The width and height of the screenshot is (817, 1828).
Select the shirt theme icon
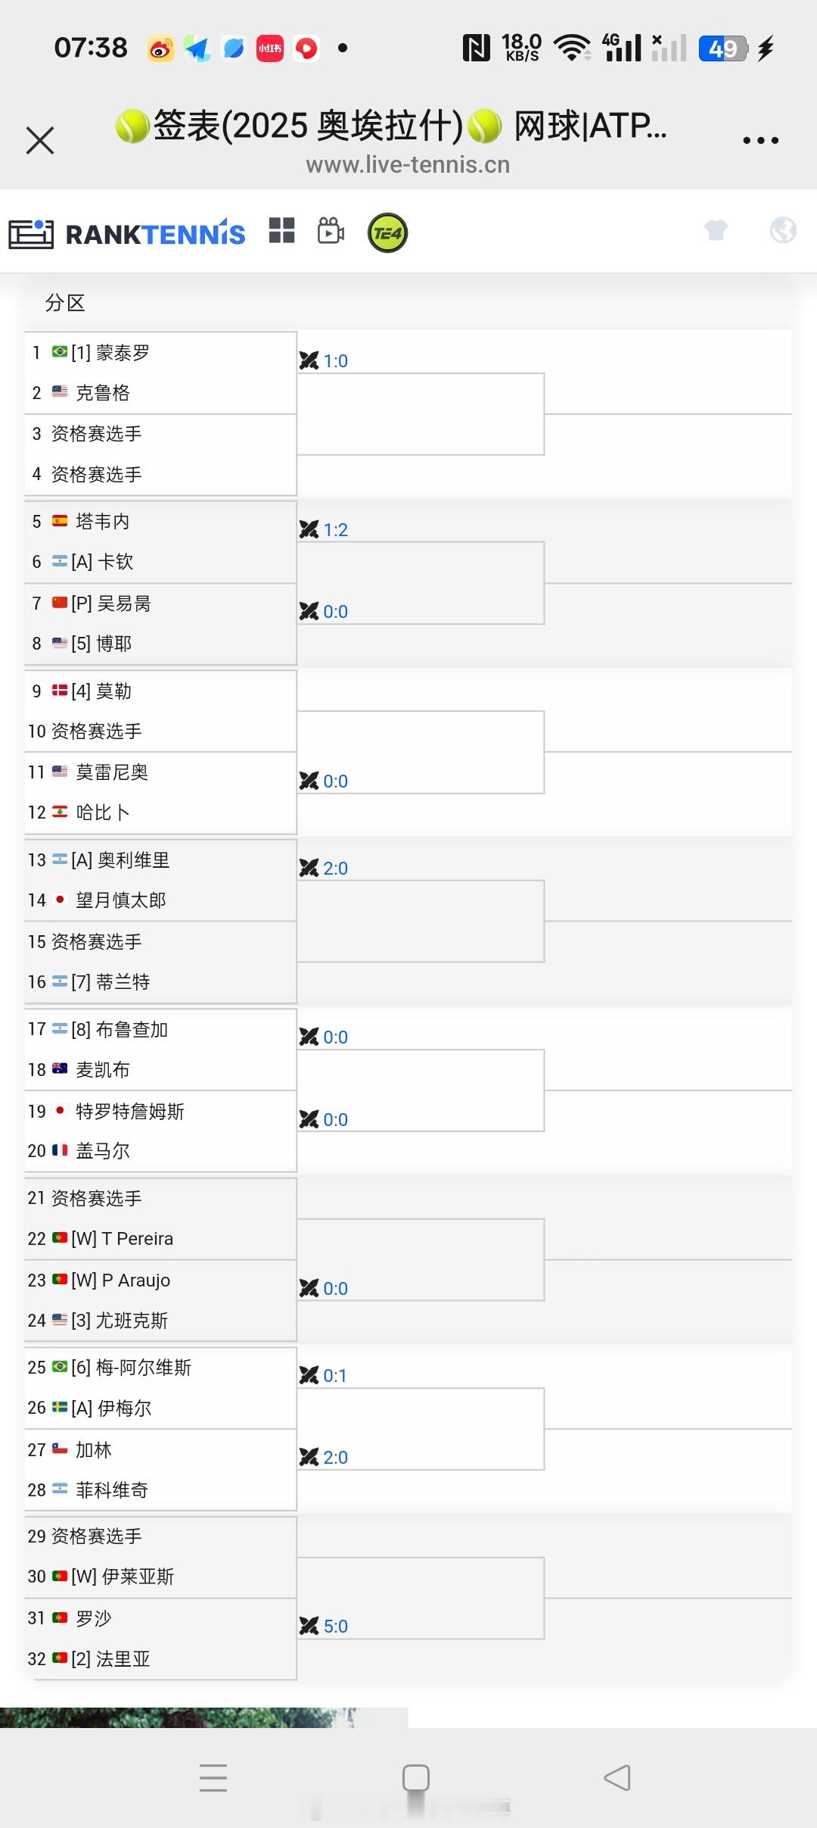716,229
